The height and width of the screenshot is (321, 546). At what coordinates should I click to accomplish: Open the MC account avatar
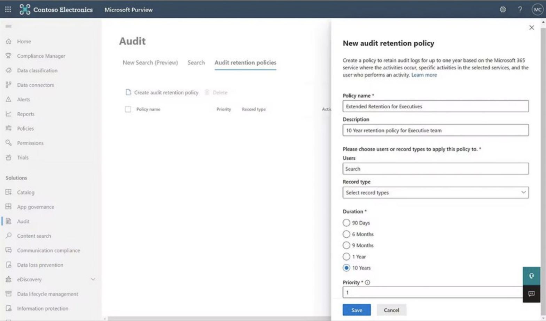(537, 9)
